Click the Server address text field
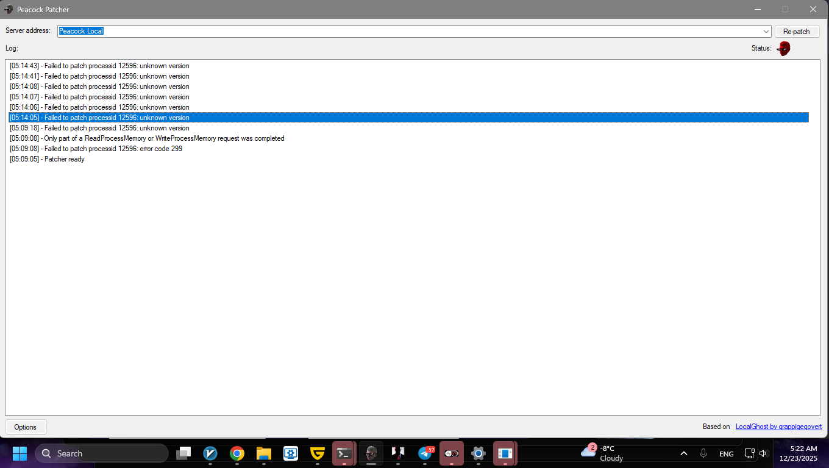Viewport: 829px width, 468px height. pos(408,31)
